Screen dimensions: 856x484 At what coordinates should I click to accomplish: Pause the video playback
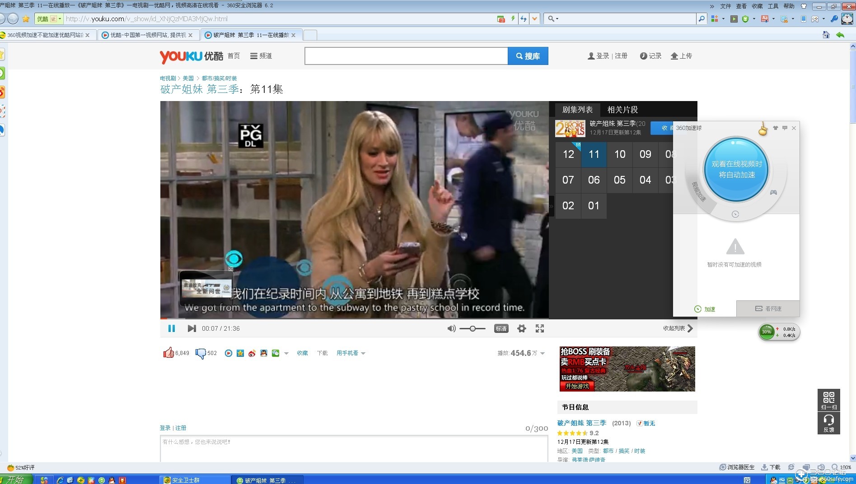coord(172,328)
